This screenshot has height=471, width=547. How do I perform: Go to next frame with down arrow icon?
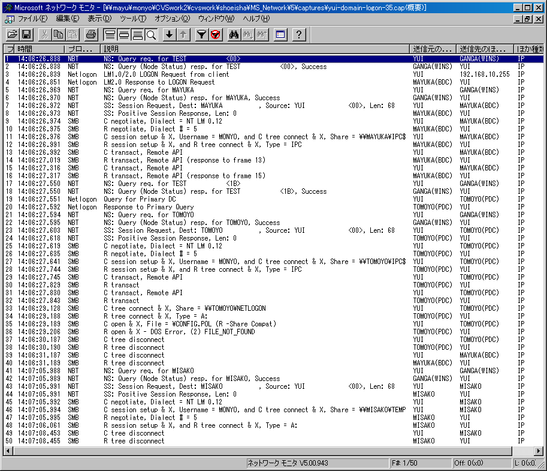coord(170,35)
